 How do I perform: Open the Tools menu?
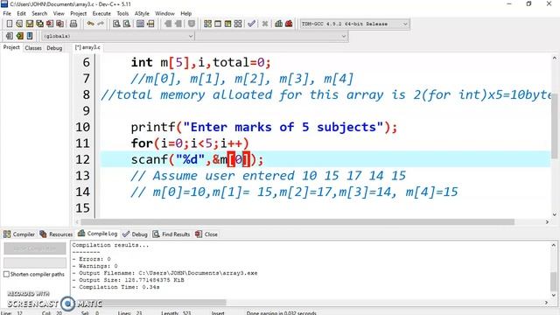pos(122,14)
